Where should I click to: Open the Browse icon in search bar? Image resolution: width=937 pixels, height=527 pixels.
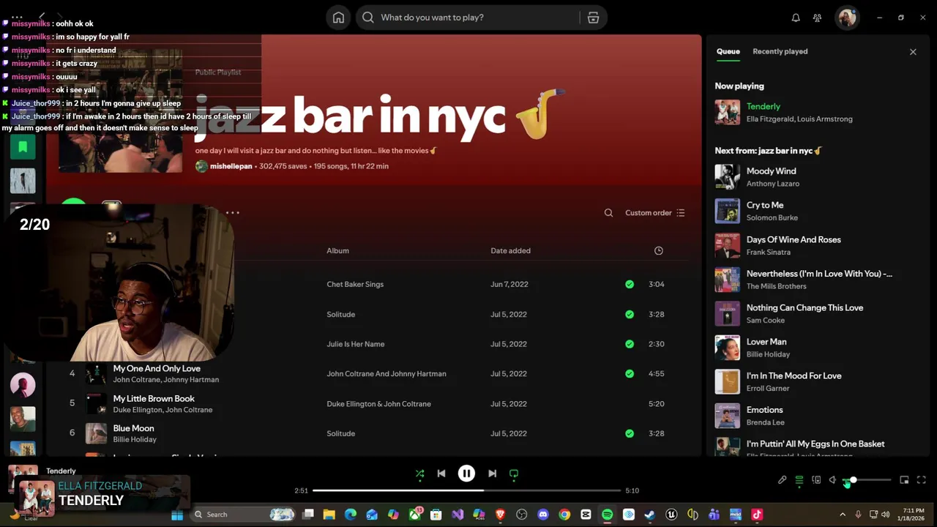coord(593,18)
